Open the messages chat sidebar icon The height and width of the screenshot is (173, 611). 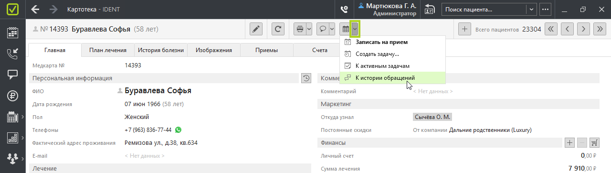(13, 75)
